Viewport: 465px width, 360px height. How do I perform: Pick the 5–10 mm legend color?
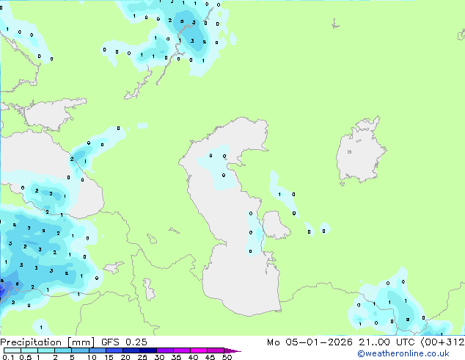click(x=81, y=350)
